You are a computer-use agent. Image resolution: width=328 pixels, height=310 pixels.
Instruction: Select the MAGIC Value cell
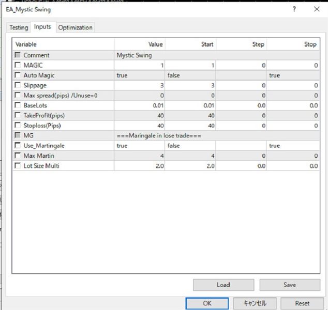coord(140,65)
